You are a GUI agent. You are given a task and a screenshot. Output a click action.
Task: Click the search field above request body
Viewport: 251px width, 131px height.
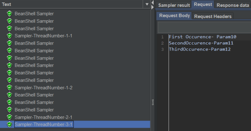click(x=204, y=27)
